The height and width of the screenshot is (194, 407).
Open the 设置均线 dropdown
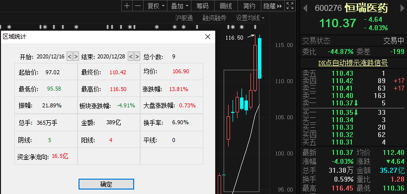tap(250, 18)
